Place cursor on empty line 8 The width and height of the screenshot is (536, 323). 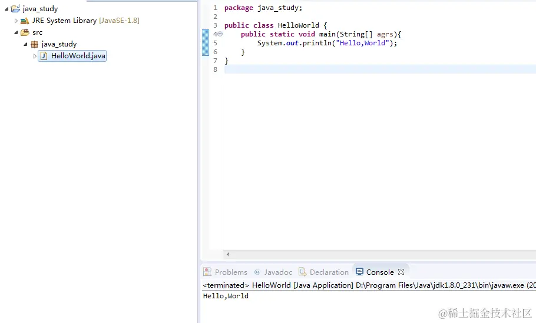pos(380,69)
